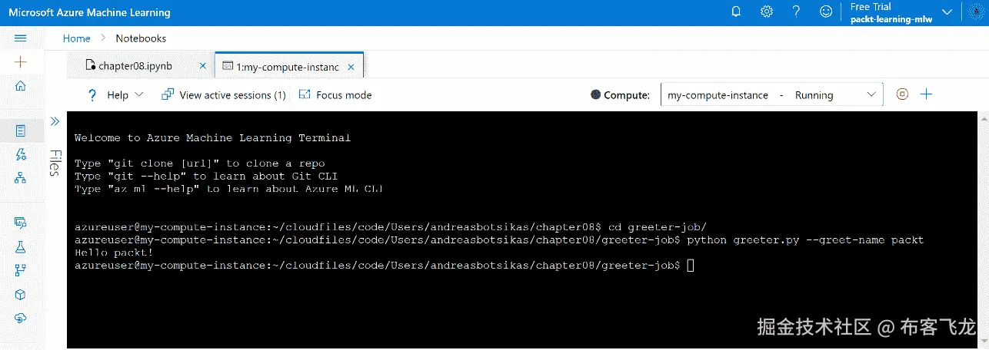Toggle the hamburger navigation menu

pyautogui.click(x=21, y=38)
